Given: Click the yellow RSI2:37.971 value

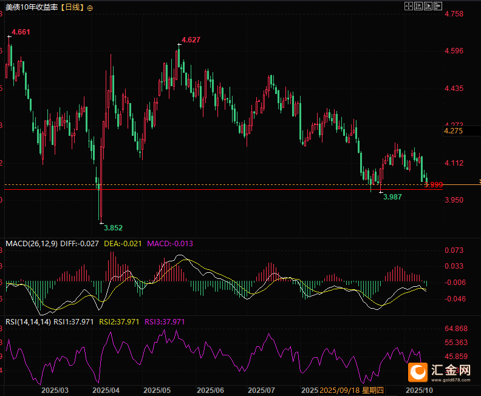Looking at the screenshot, I should [119, 322].
